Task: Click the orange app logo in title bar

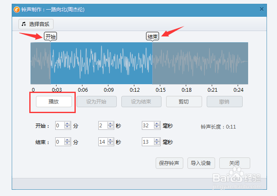Action: [17, 10]
